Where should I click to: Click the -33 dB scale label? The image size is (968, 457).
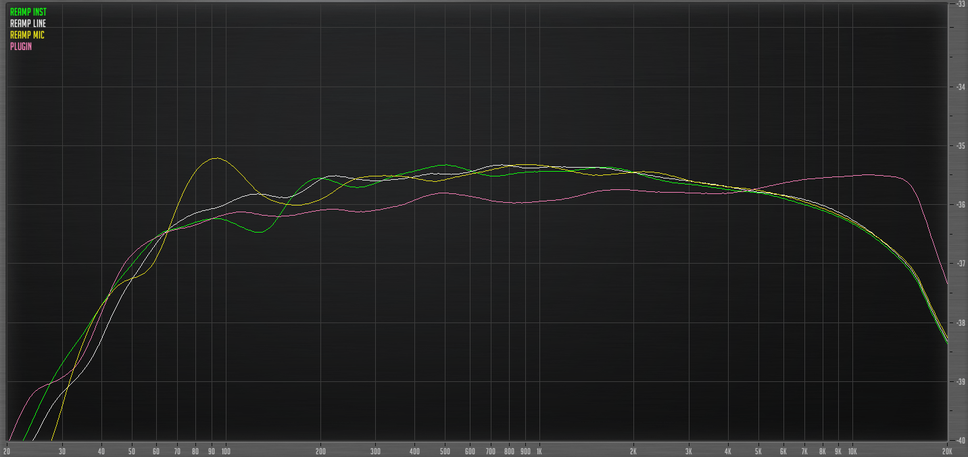click(961, 3)
